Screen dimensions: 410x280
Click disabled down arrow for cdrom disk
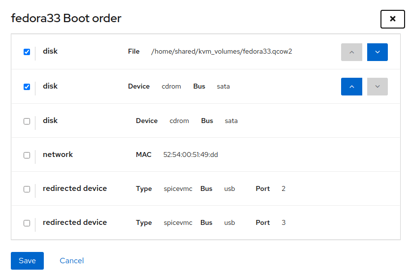[378, 87]
